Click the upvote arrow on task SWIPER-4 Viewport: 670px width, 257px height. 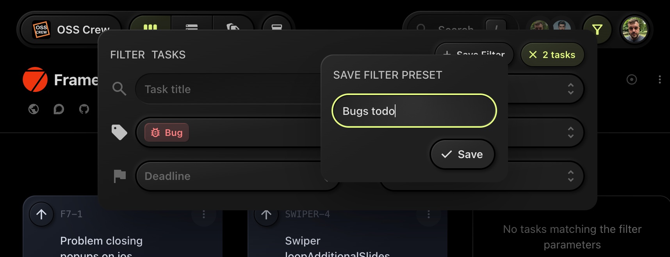(266, 214)
